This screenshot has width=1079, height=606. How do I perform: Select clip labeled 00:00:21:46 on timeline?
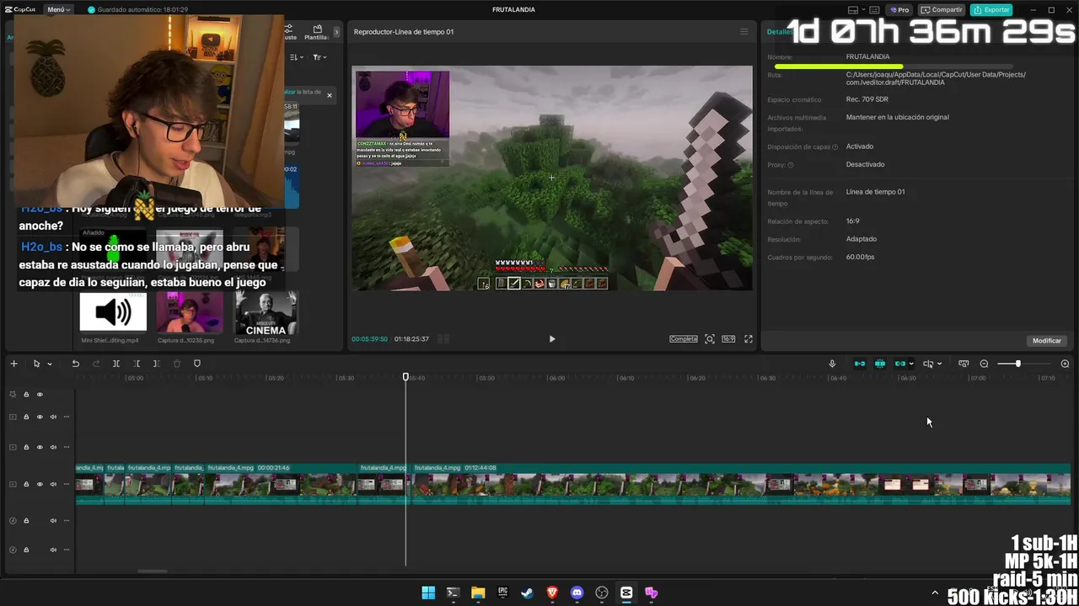coord(281,484)
